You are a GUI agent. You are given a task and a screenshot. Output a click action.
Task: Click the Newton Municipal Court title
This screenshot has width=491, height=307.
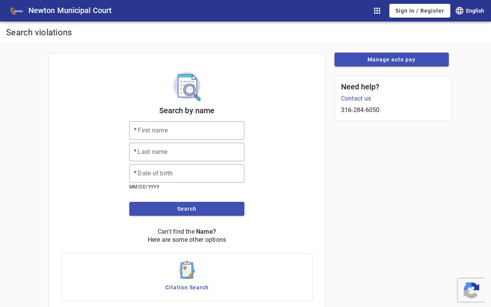70,11
